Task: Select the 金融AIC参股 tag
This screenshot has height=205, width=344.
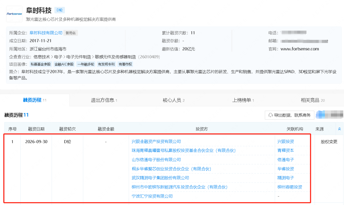Action: pyautogui.click(x=64, y=64)
